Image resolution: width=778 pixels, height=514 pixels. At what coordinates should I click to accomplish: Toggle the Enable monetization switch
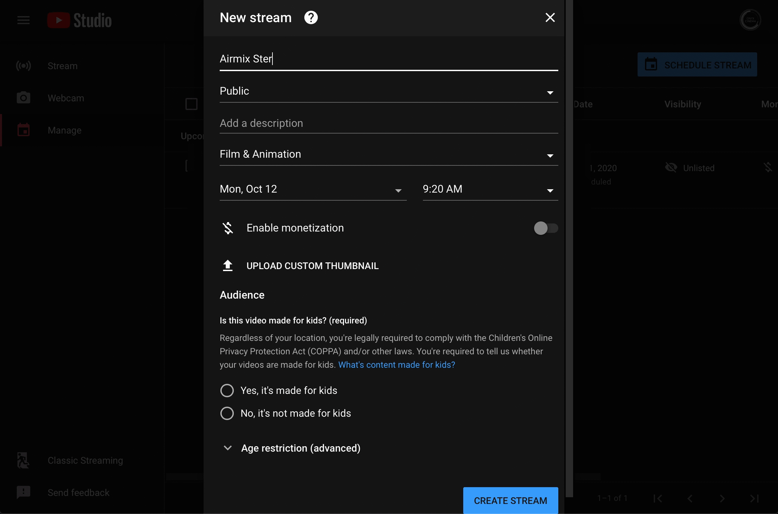coord(546,228)
